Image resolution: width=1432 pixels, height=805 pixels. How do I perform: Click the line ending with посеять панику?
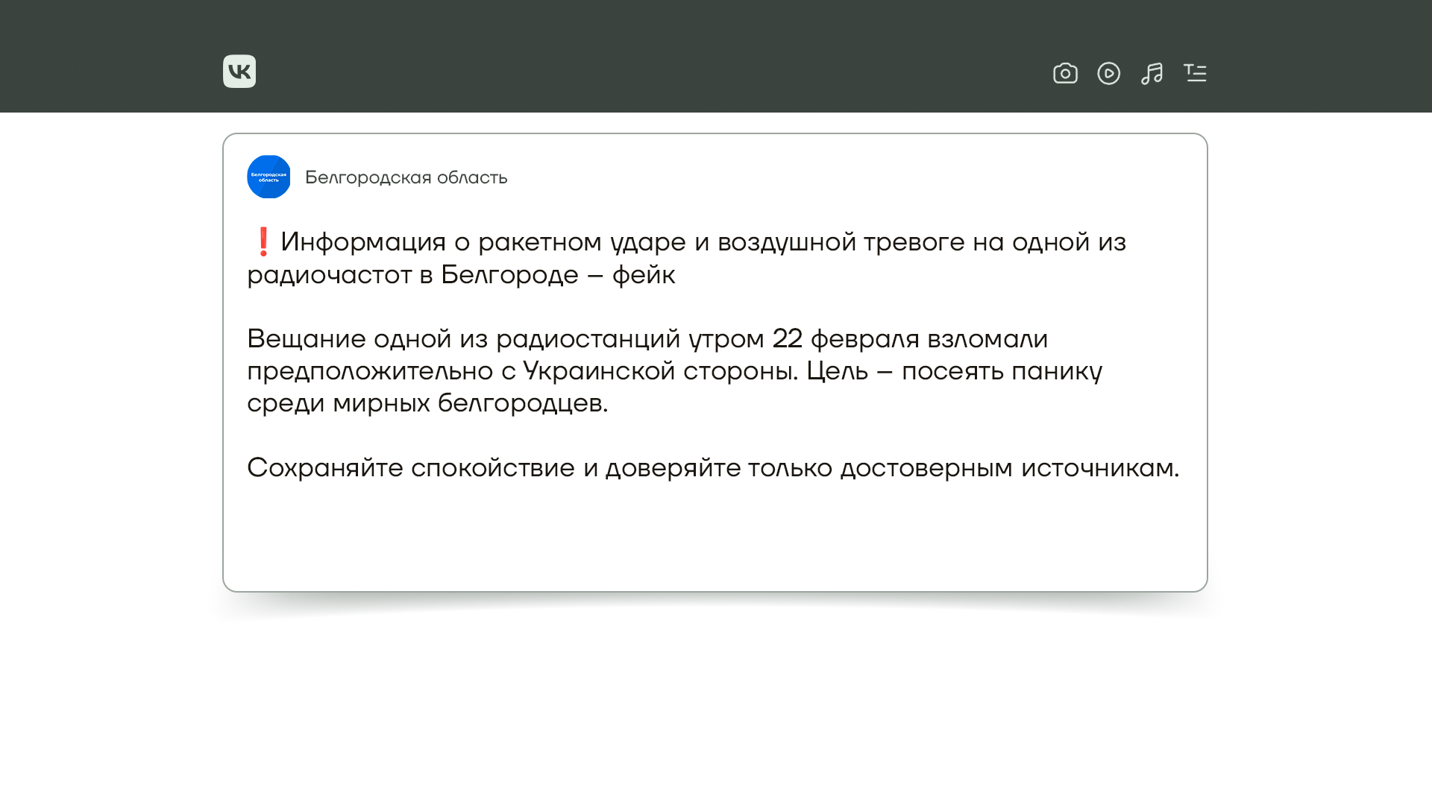[x=1001, y=371]
